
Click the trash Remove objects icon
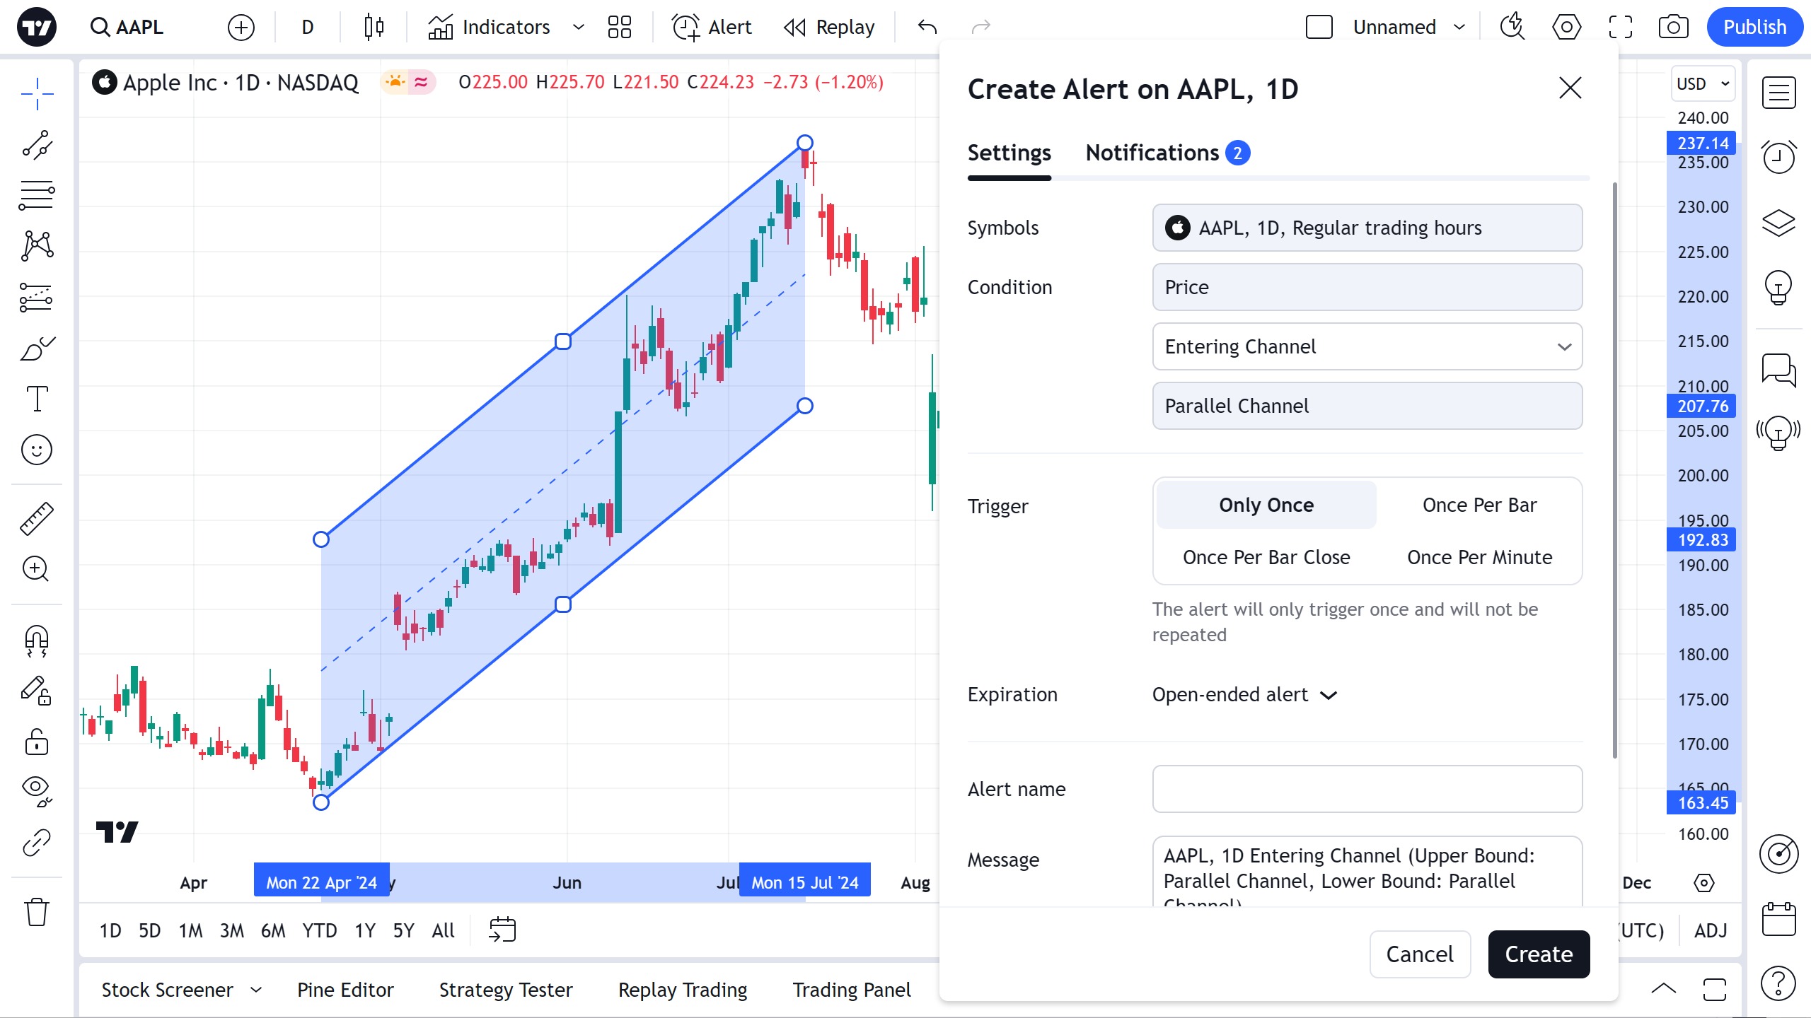[36, 912]
